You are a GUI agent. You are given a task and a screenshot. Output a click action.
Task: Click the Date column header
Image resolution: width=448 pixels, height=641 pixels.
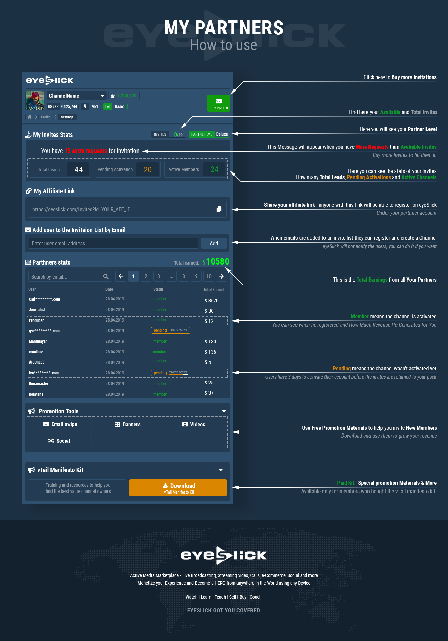click(109, 289)
